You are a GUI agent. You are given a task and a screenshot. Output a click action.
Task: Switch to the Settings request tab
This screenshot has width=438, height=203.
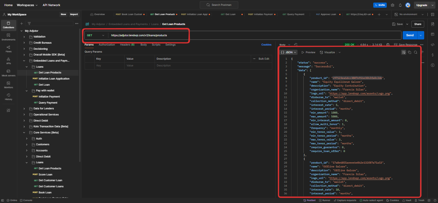coord(171,45)
